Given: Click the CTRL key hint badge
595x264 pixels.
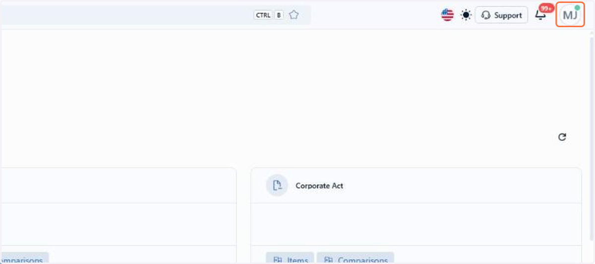Looking at the screenshot, I should coord(263,15).
